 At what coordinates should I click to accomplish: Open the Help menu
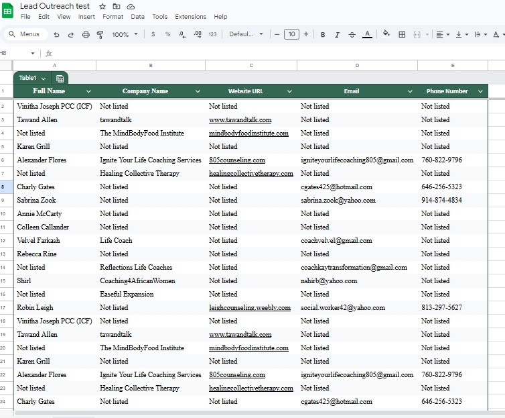pos(220,17)
